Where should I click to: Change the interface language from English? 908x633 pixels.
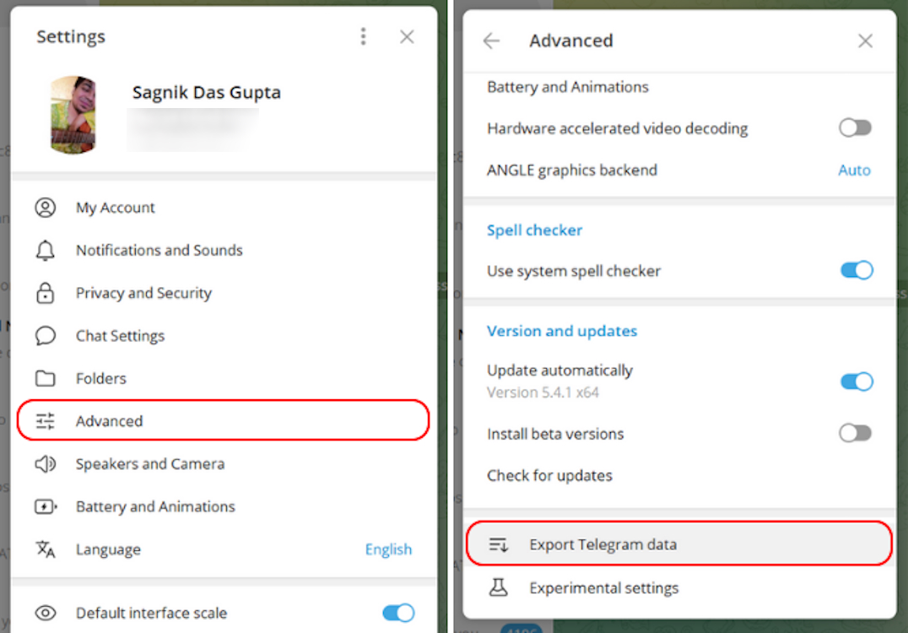tap(388, 549)
